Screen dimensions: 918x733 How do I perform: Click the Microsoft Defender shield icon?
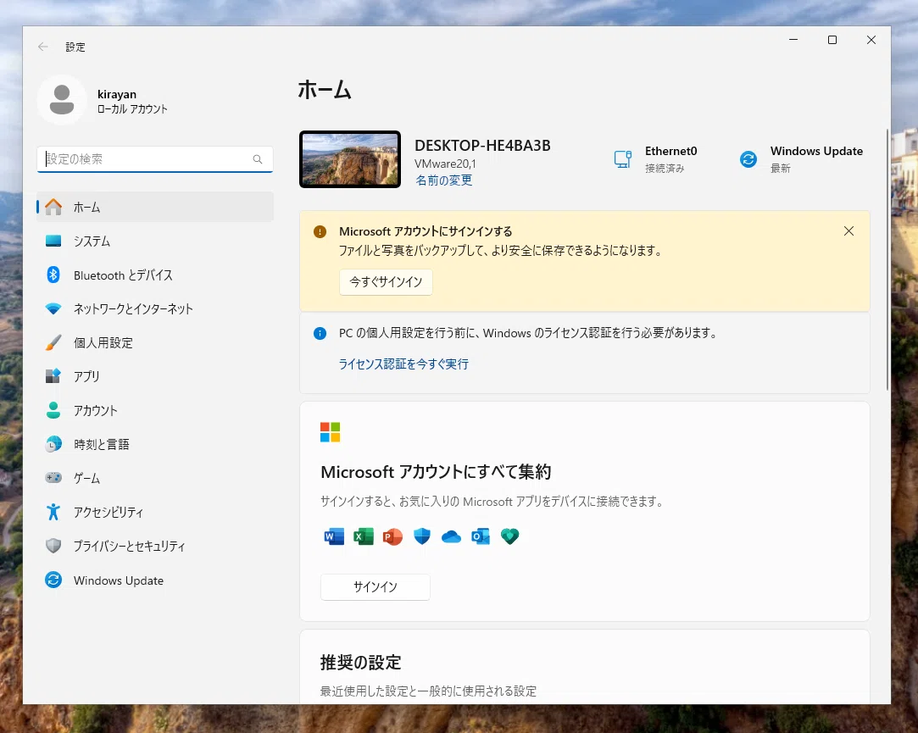pos(422,536)
